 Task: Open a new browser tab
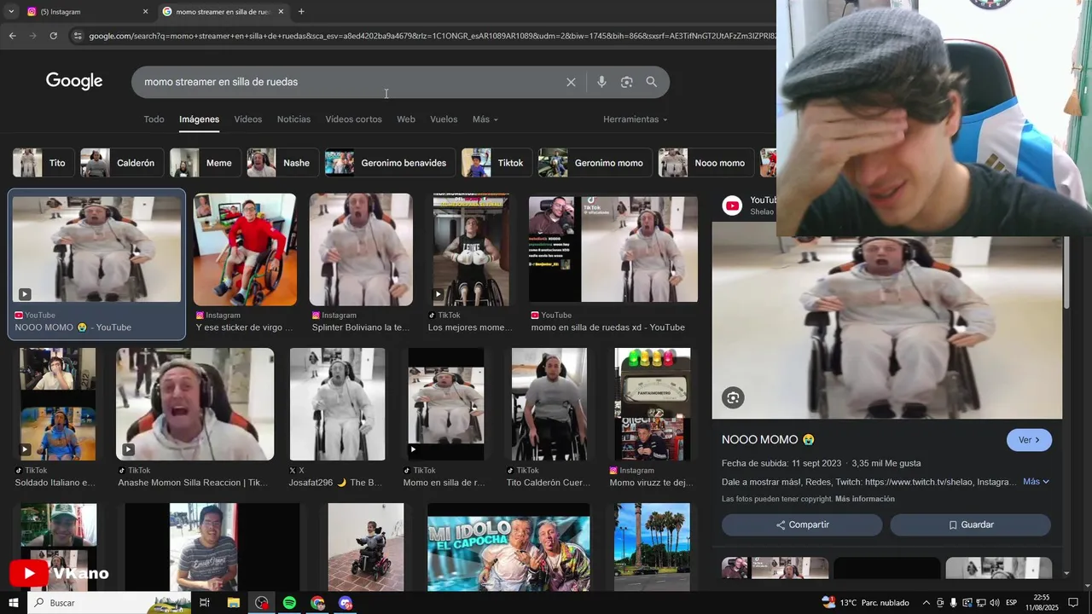[x=301, y=12]
